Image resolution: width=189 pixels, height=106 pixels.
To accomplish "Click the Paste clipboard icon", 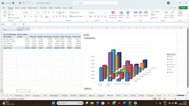I will (5, 12).
